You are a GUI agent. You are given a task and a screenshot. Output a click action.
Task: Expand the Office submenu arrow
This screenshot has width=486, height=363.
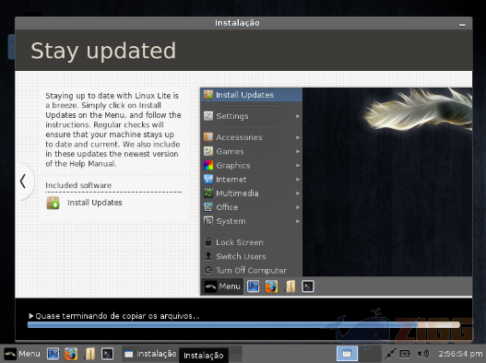pyautogui.click(x=298, y=207)
